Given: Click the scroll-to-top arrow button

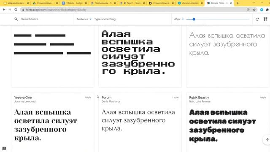Looking at the screenshot, I should pyautogui.click(x=267, y=140).
